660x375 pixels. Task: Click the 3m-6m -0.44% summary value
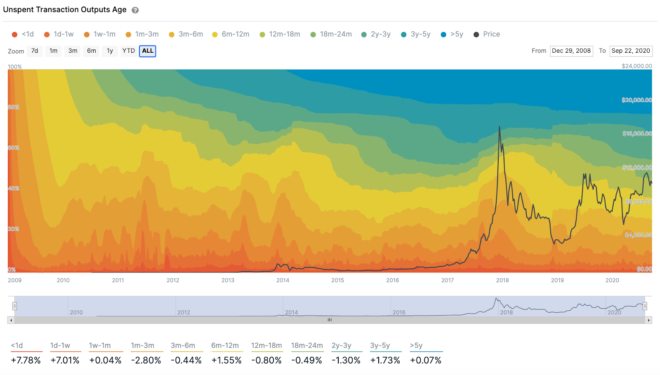click(x=186, y=361)
